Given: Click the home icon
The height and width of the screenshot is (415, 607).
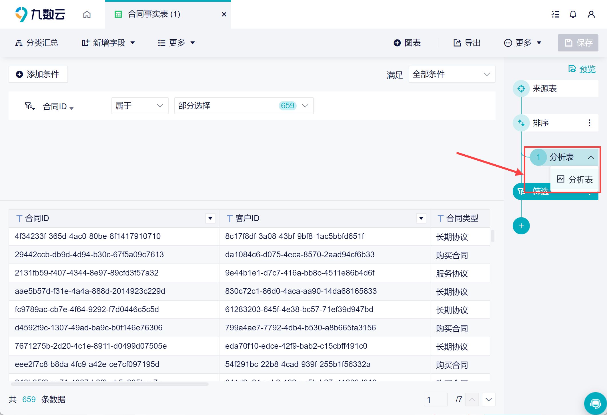Looking at the screenshot, I should coord(87,14).
